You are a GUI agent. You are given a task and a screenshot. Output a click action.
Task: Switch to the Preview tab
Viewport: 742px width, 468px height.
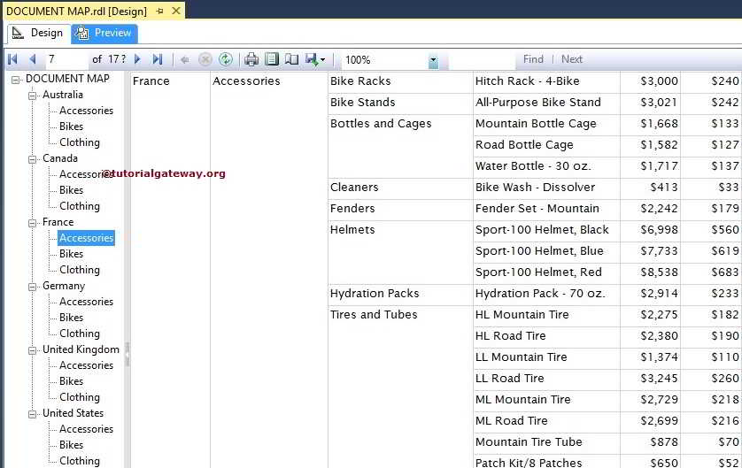click(104, 33)
